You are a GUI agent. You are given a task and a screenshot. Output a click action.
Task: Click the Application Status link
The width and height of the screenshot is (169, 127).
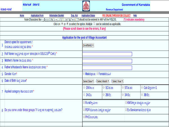pos(88,16)
